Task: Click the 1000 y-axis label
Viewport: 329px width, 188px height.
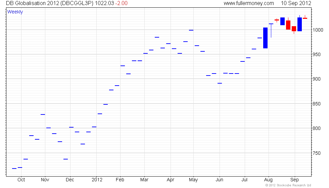Action: (318, 30)
